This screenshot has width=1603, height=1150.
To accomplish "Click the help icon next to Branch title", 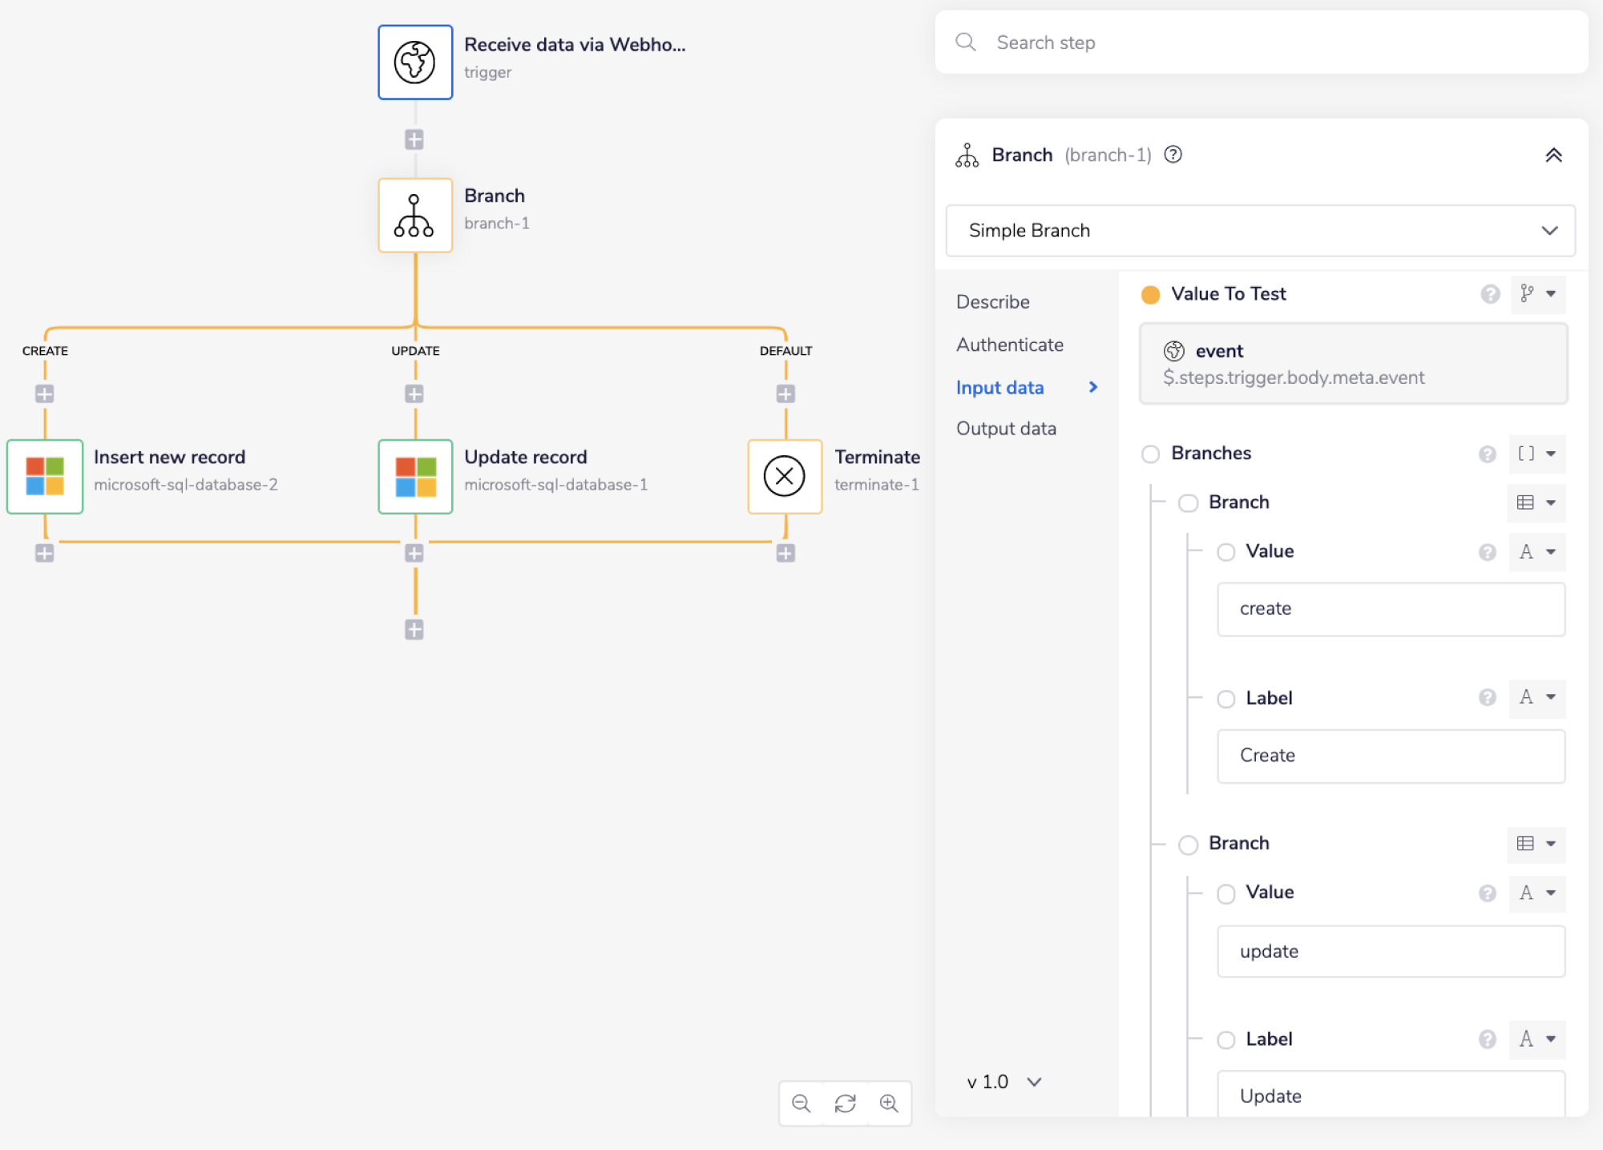I will (1173, 155).
